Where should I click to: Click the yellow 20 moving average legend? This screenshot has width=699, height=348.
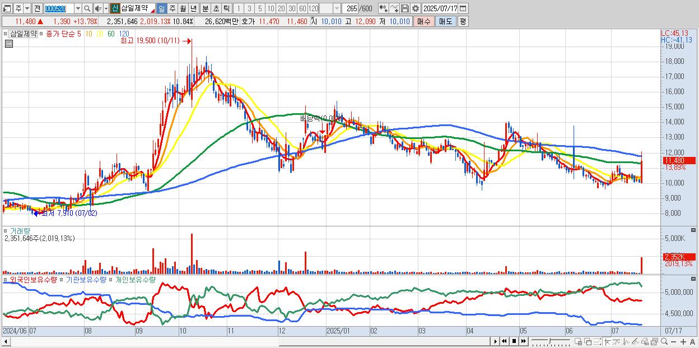pyautogui.click(x=100, y=34)
